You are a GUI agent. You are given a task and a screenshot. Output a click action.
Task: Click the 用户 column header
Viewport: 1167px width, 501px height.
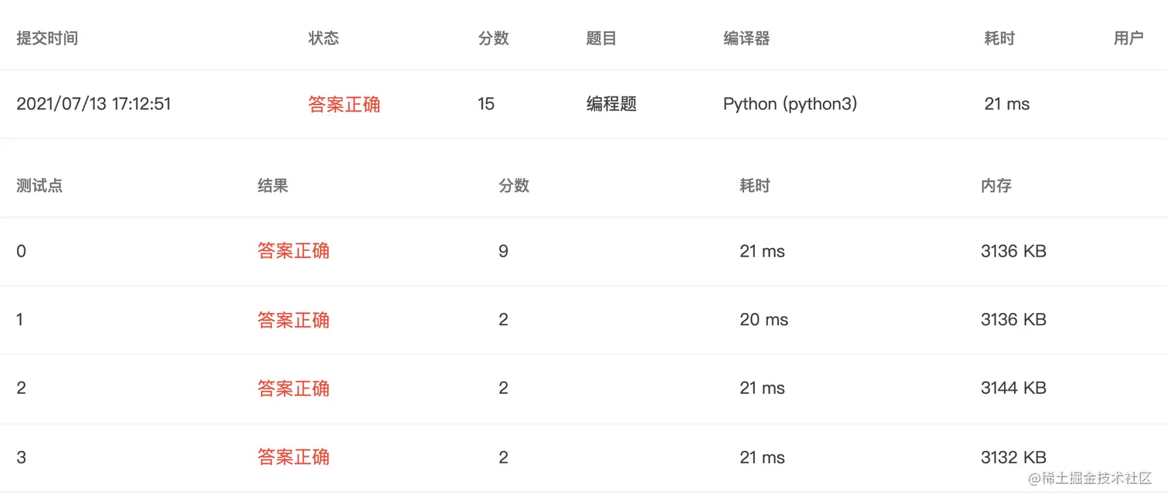click(x=1128, y=39)
